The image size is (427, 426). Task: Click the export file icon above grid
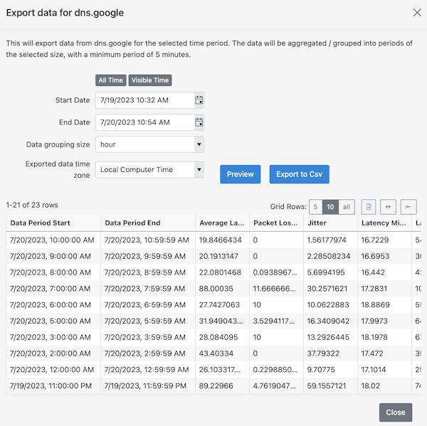pyautogui.click(x=369, y=207)
